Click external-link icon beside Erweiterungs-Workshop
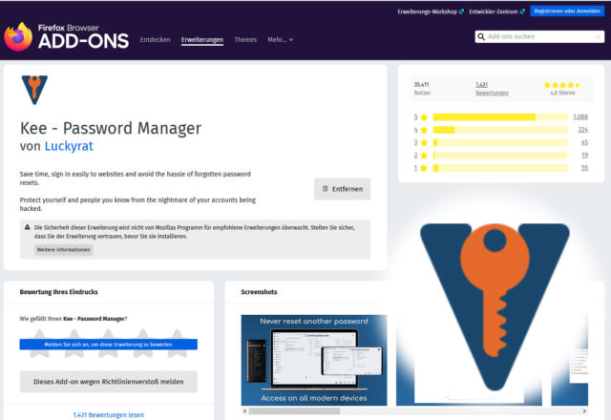This screenshot has height=420, width=611. click(x=461, y=11)
